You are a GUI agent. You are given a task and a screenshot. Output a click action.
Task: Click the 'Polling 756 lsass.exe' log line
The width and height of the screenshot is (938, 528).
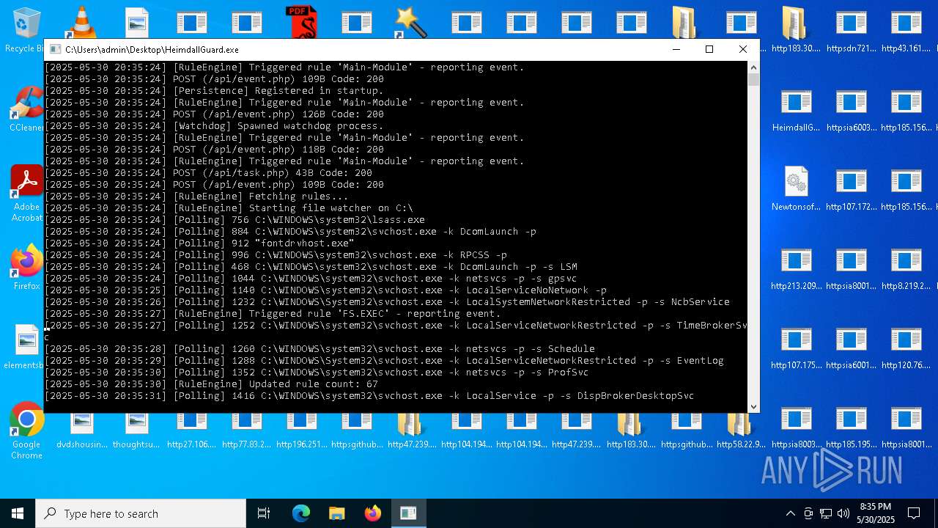point(234,219)
